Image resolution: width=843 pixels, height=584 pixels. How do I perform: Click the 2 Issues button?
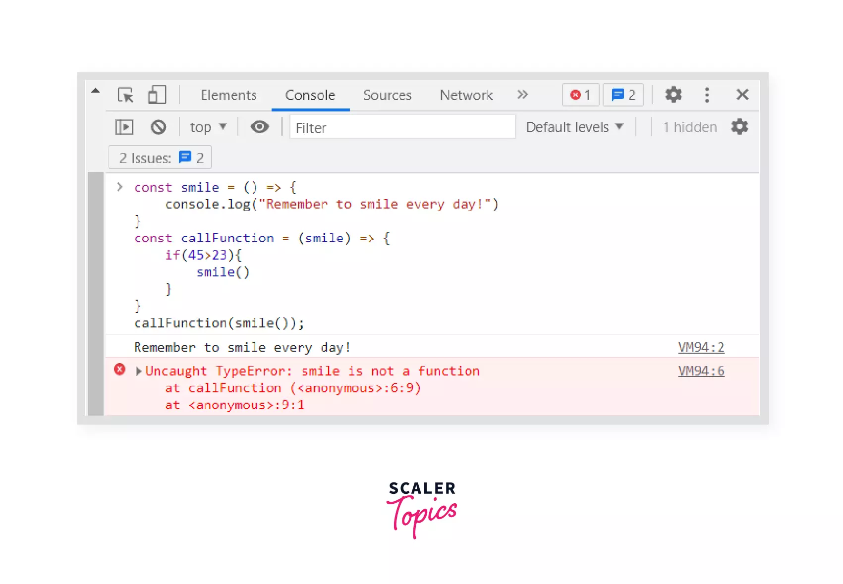(x=160, y=158)
